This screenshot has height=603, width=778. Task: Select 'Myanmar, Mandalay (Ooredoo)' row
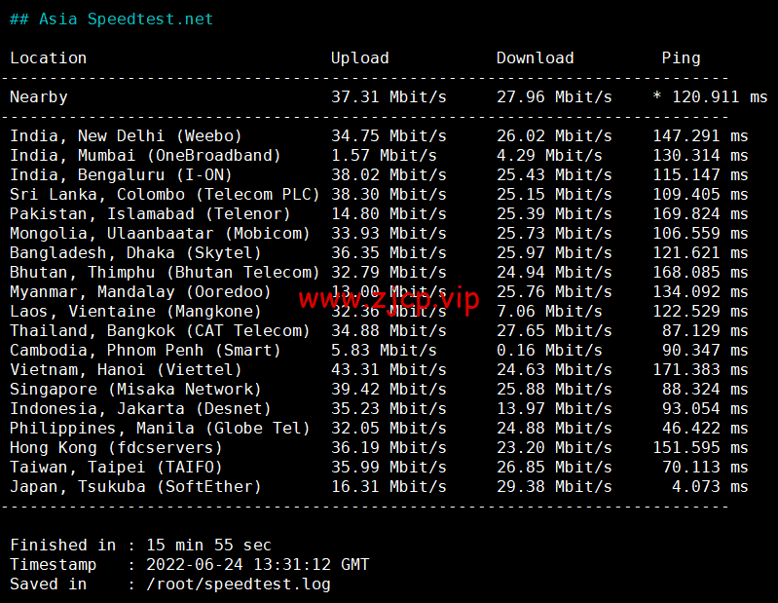[x=379, y=292]
